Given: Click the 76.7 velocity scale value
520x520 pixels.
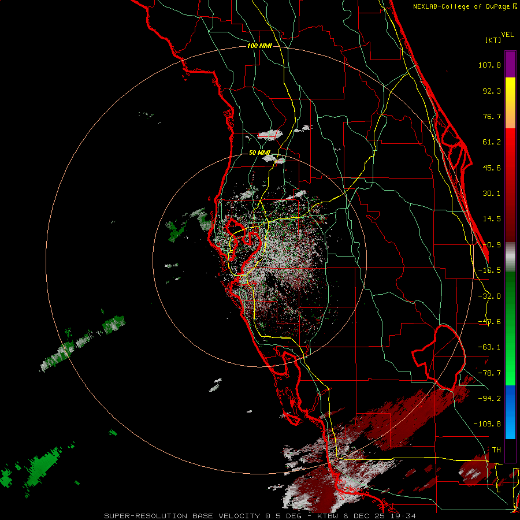Looking at the screenshot, I should (492, 116).
